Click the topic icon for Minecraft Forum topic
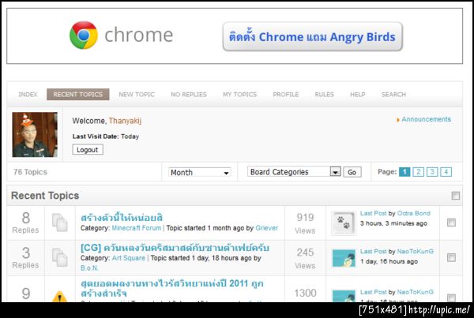The width and height of the screenshot is (474, 318). click(x=60, y=223)
